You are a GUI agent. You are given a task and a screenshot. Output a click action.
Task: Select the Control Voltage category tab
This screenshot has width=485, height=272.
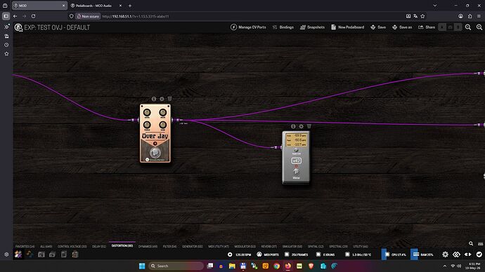coord(72,246)
